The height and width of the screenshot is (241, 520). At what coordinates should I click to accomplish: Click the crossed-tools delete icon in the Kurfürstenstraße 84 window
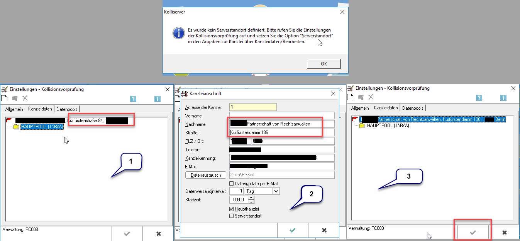[25, 98]
